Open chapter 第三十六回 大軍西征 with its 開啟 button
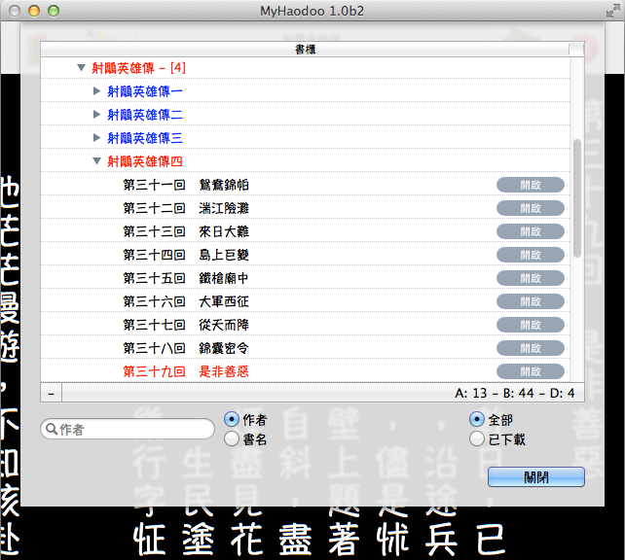Screen dimensions: 625x560 tap(531, 301)
